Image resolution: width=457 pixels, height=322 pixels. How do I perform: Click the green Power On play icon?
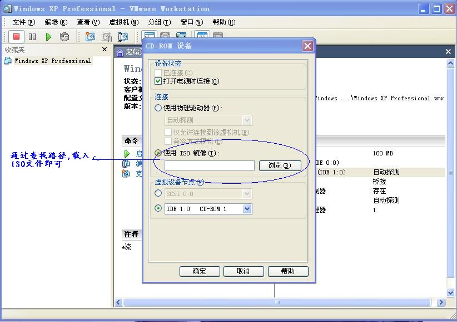click(x=48, y=37)
